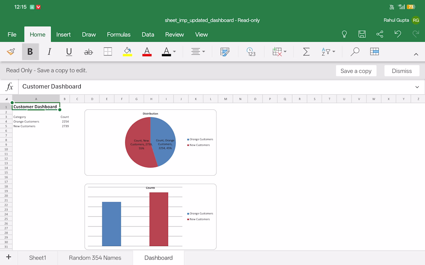The image size is (425, 265).
Task: Click the Select All corner triangle
Action: [6, 99]
